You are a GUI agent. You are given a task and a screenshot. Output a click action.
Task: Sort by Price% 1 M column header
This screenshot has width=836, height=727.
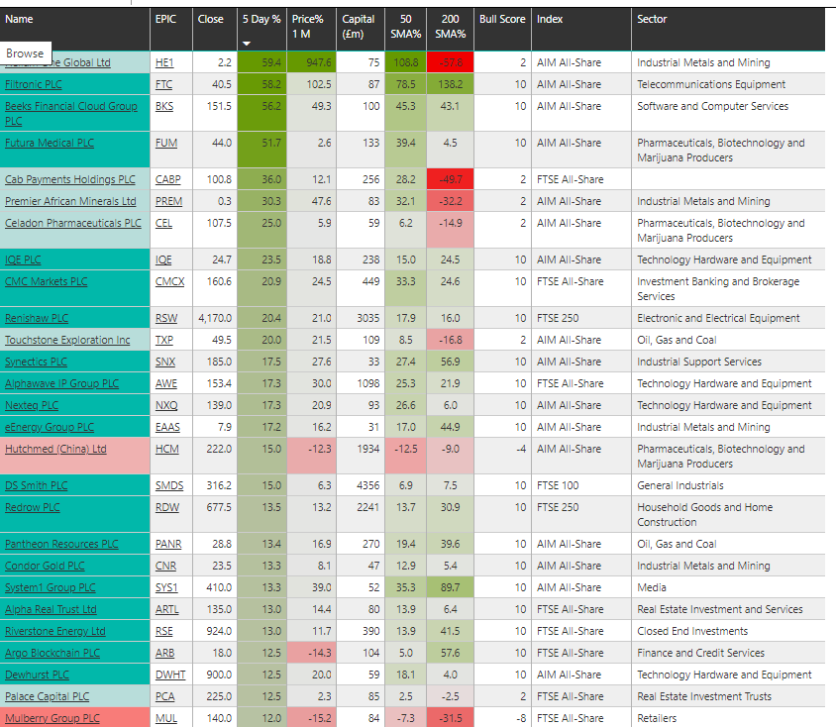[308, 27]
